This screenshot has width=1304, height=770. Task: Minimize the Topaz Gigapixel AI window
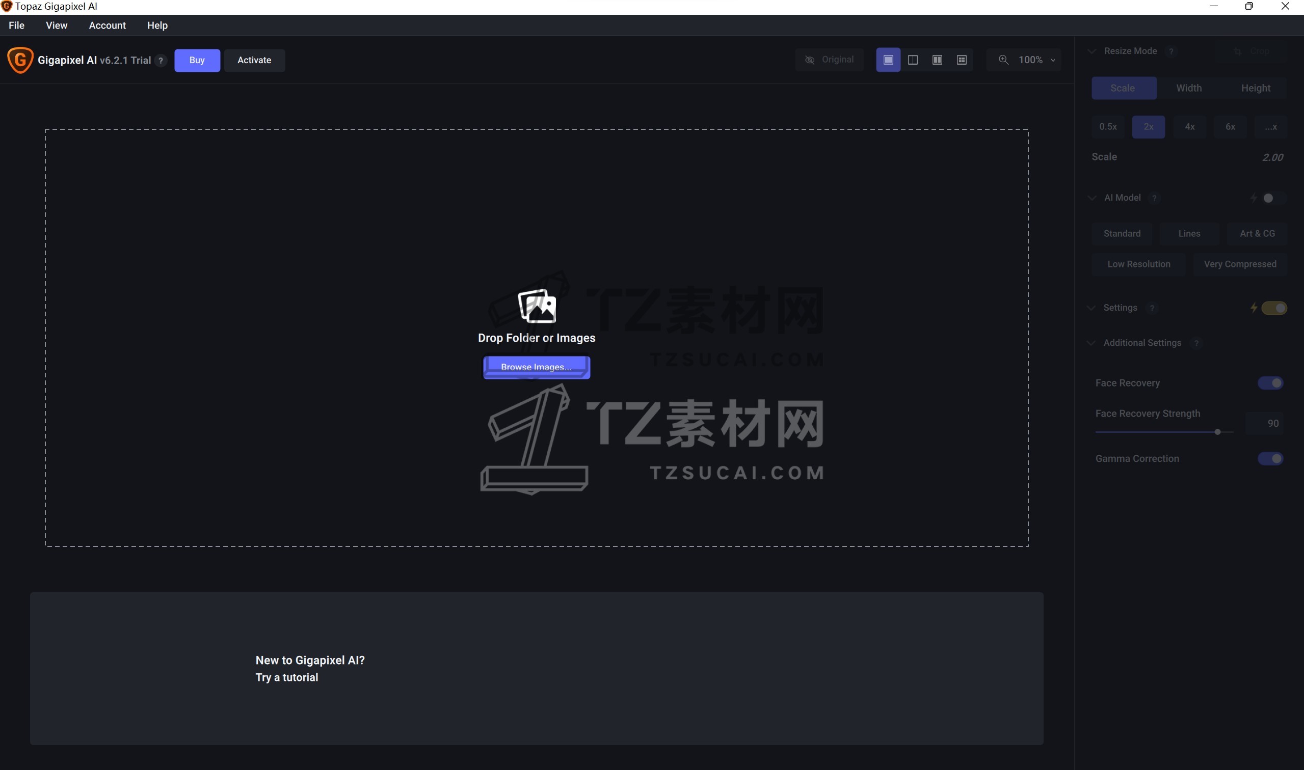click(1214, 6)
